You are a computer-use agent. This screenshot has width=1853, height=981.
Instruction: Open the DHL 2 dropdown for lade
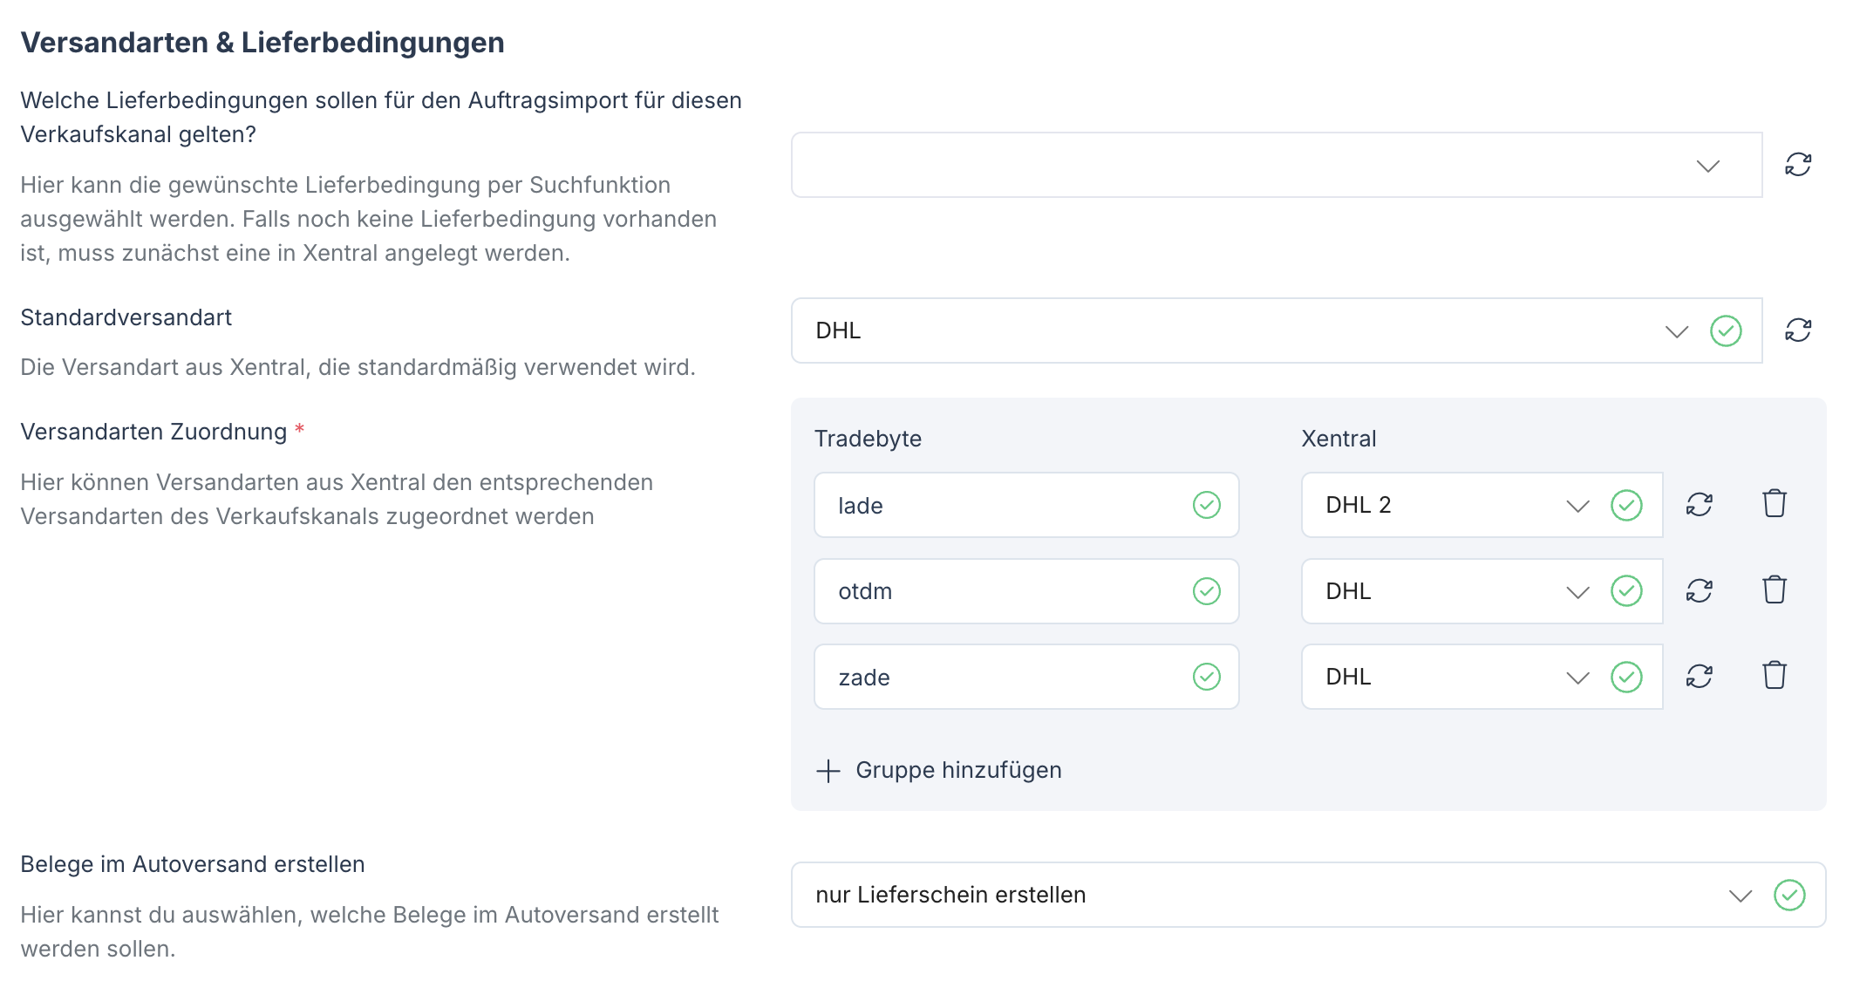tap(1482, 505)
